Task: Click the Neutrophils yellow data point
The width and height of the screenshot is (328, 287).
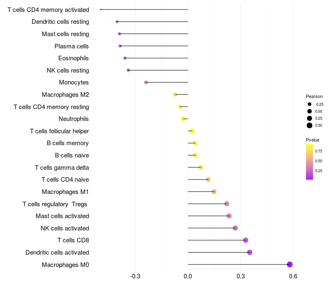Action: [183, 119]
